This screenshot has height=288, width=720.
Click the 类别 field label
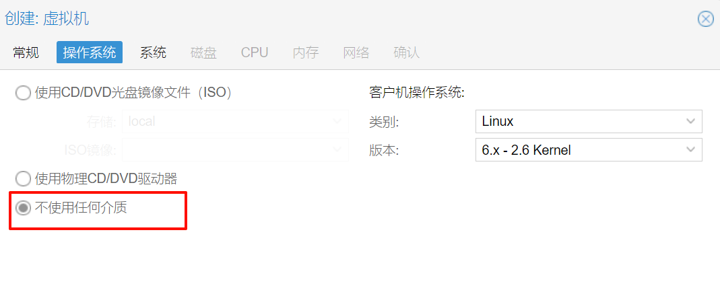[x=384, y=122]
